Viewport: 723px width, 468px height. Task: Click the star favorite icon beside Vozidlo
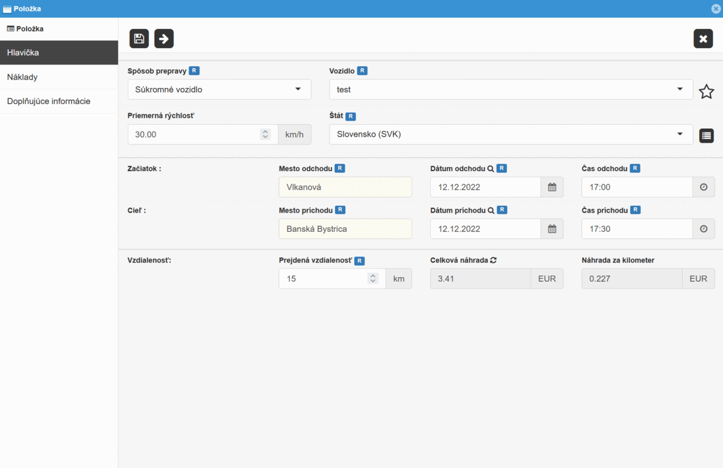pos(706,92)
